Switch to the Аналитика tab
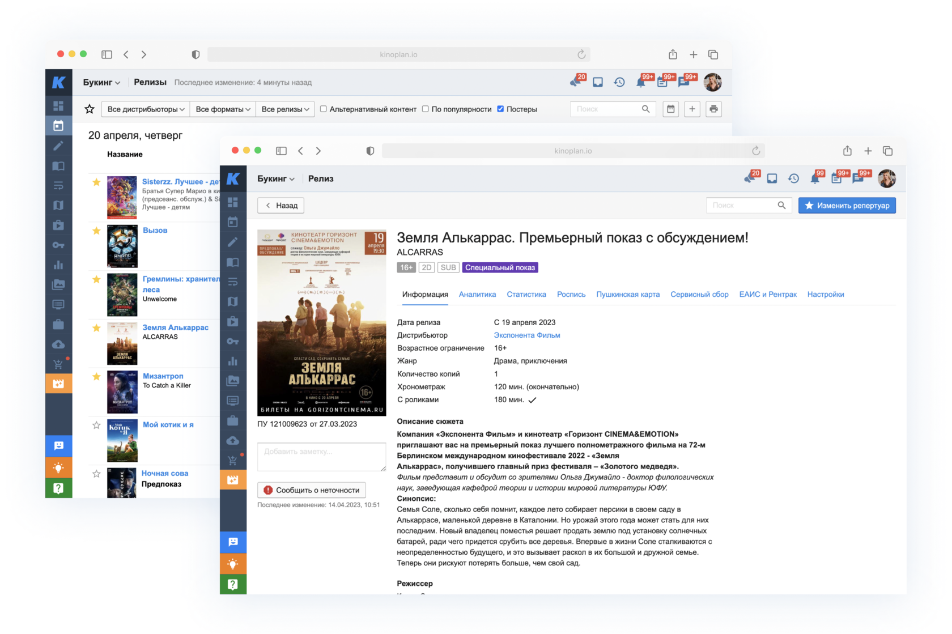 [x=478, y=294]
